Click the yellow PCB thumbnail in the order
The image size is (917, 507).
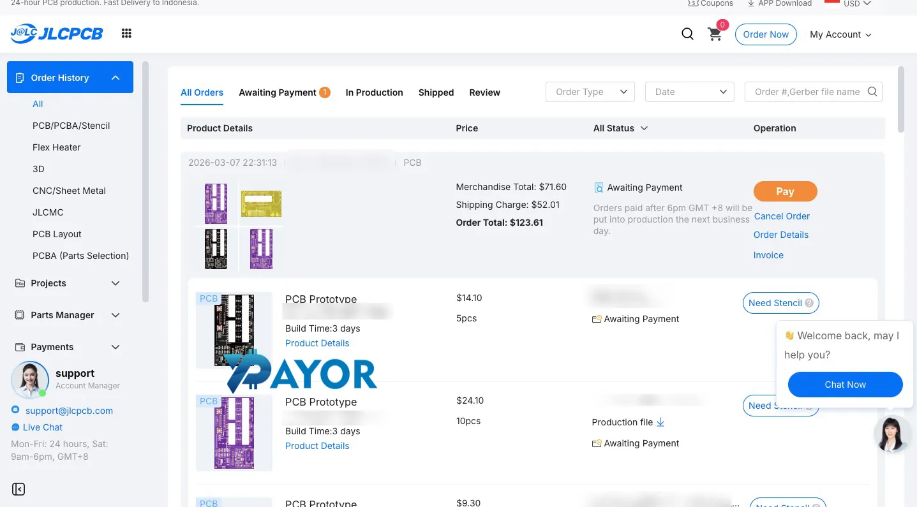pos(261,203)
